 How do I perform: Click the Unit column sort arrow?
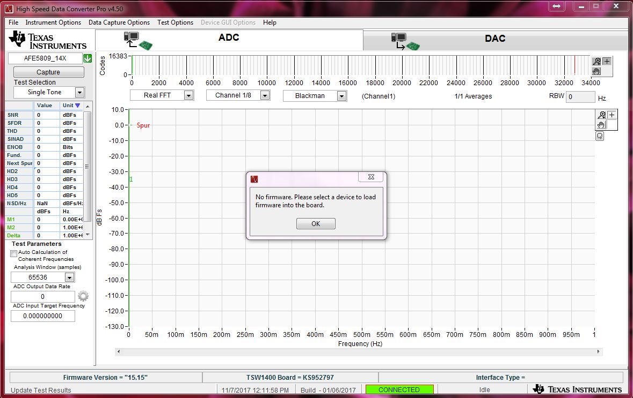(x=77, y=106)
